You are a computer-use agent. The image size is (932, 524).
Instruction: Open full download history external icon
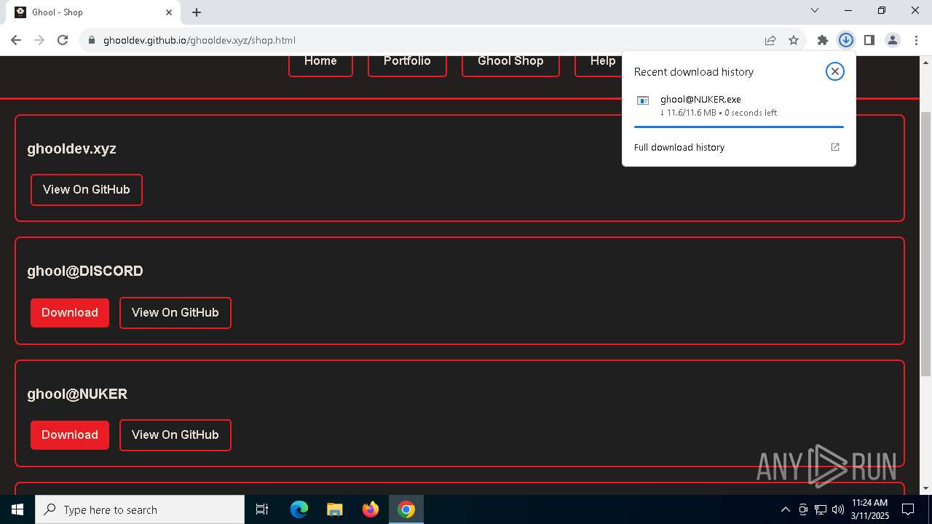(835, 147)
